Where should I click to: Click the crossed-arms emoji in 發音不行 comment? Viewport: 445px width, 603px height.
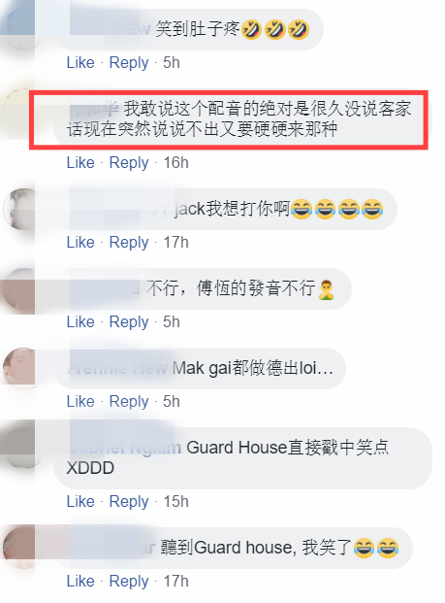(326, 289)
